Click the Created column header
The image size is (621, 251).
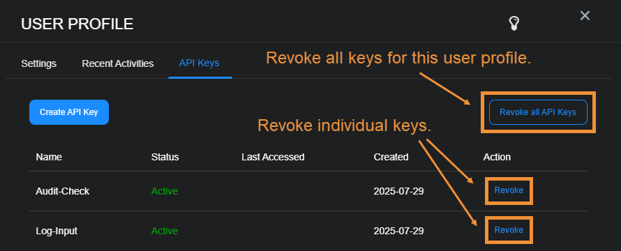(391, 157)
